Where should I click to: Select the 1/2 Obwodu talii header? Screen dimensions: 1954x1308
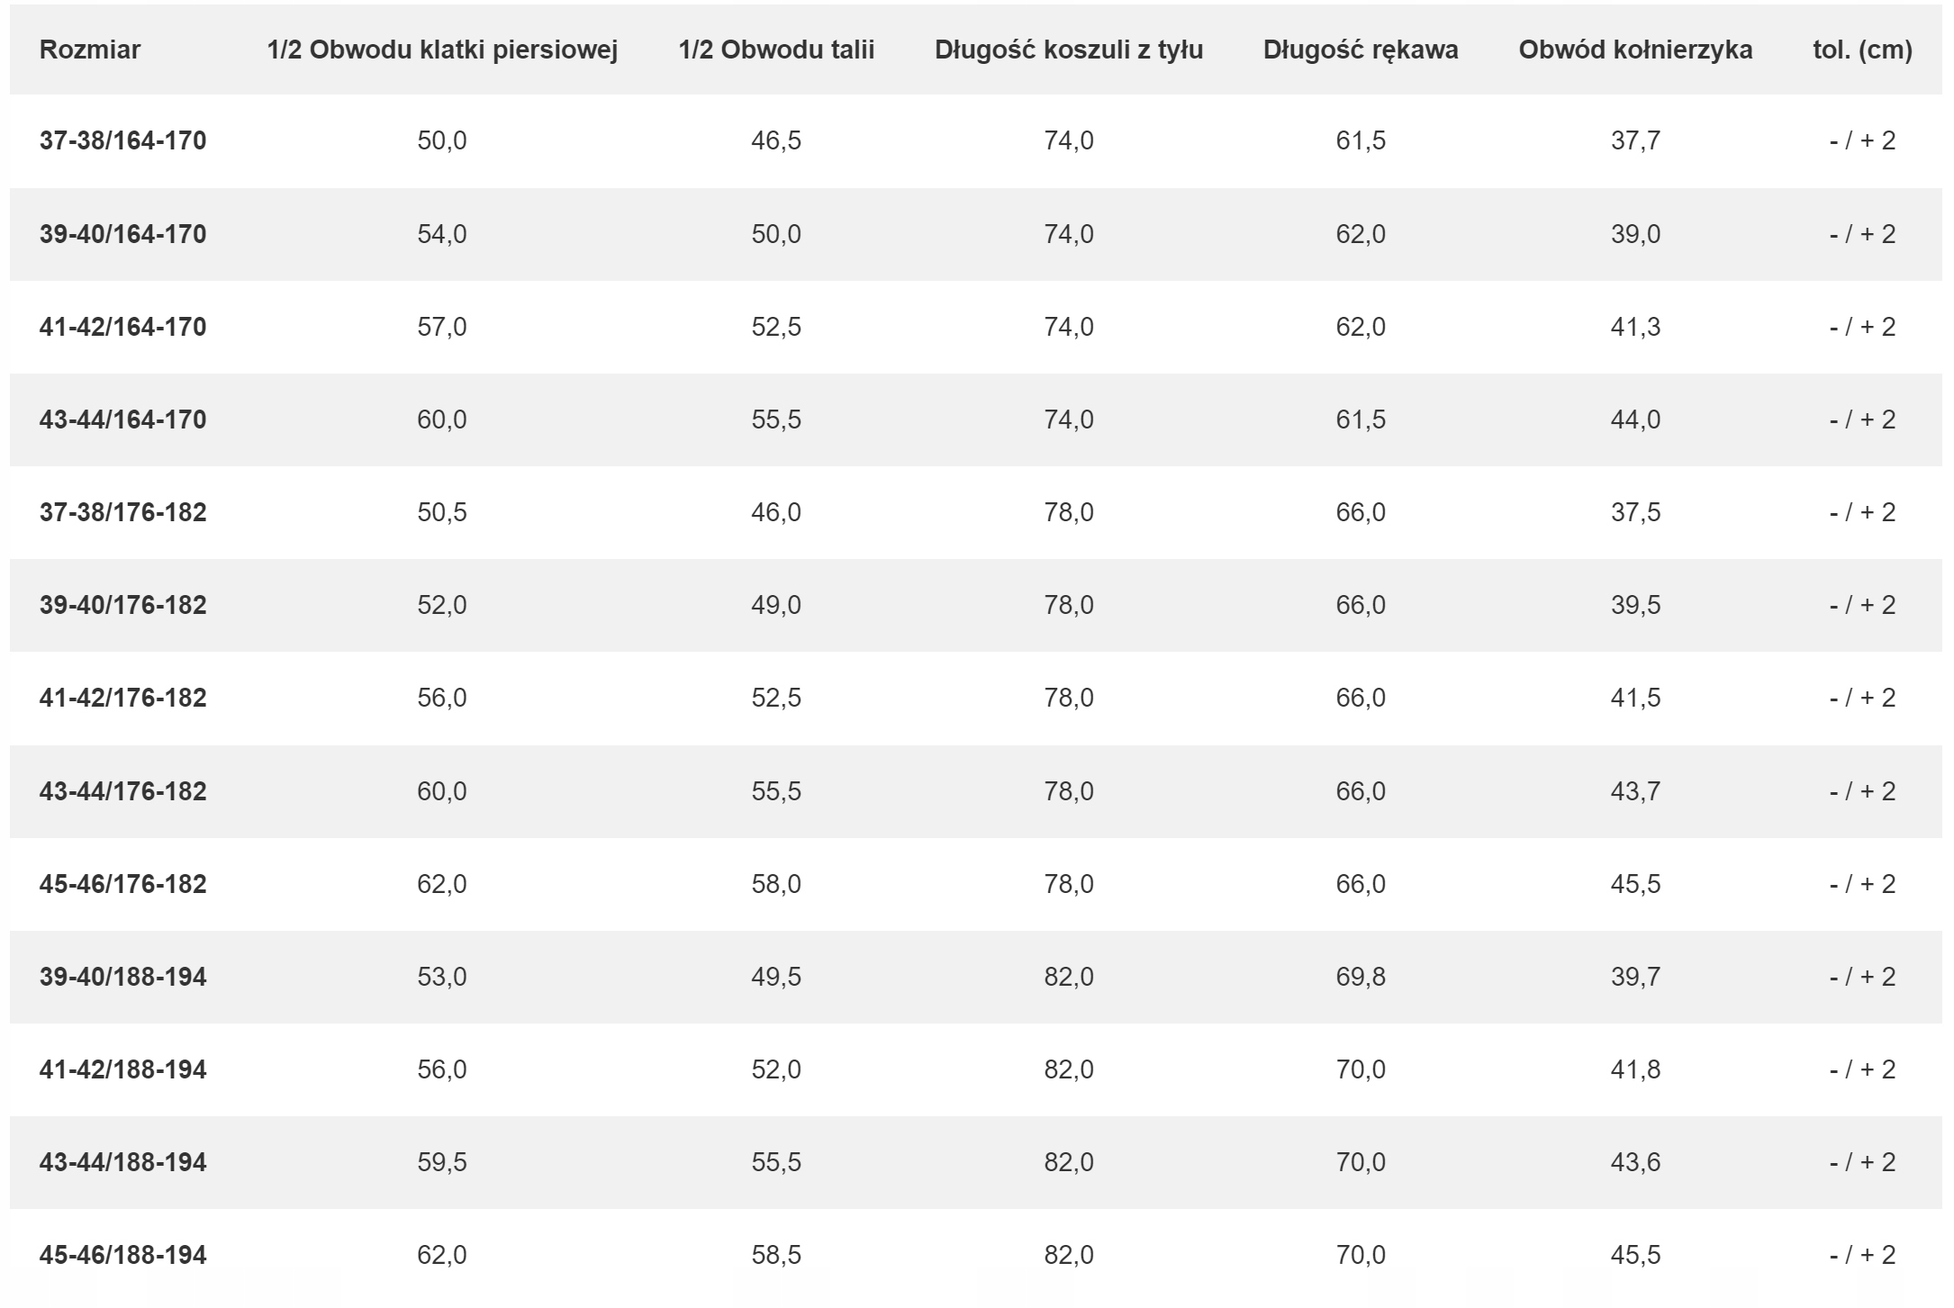776,50
